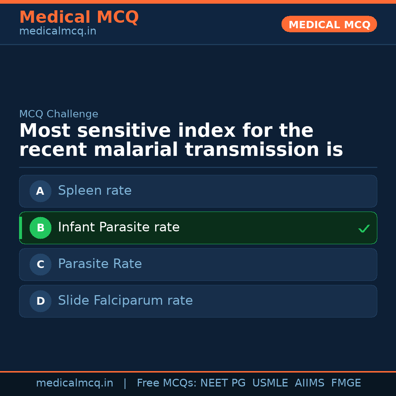The width and height of the screenshot is (396, 396).
Task: Click USMLE in the footer
Action: tap(270, 383)
